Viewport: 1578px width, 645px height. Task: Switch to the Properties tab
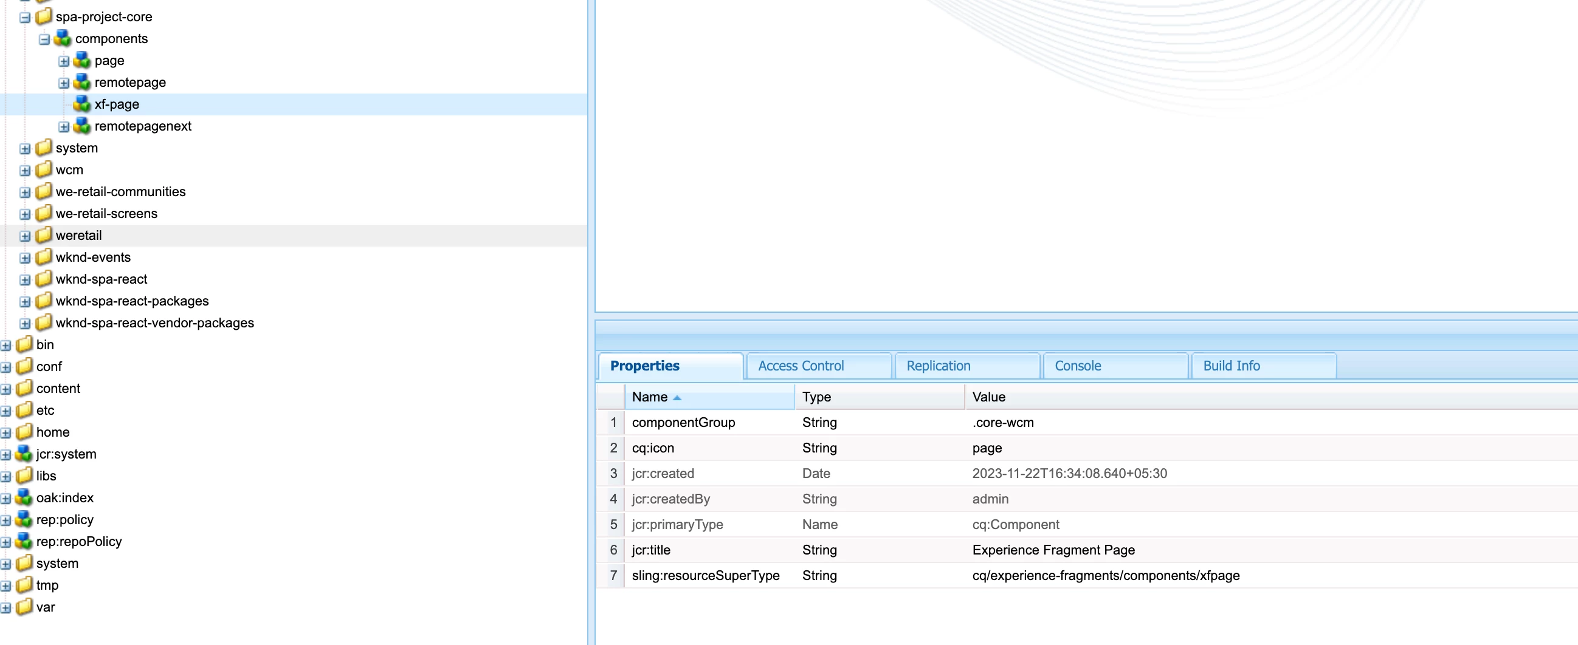coord(671,366)
